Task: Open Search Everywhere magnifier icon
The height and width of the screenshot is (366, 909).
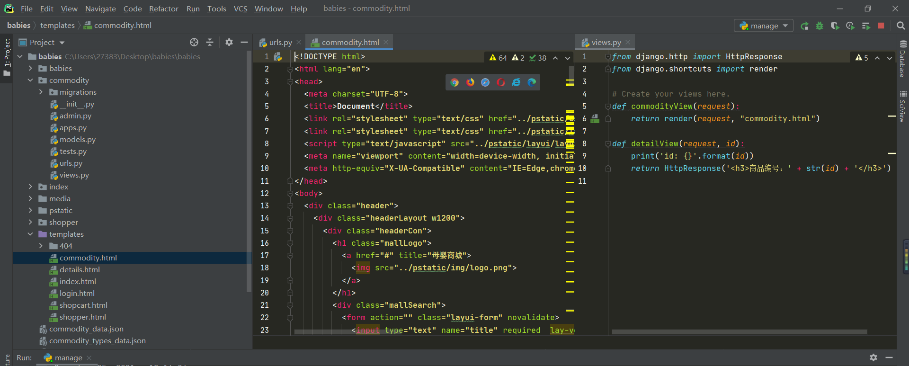Action: coord(901,26)
